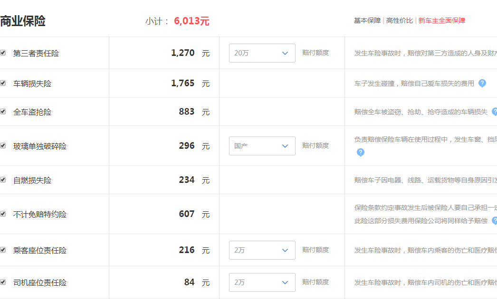Click the 第三者责任险 label

[x=36, y=54]
